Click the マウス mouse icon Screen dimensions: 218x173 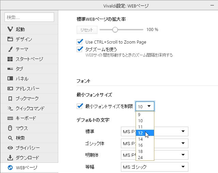tap(10, 128)
